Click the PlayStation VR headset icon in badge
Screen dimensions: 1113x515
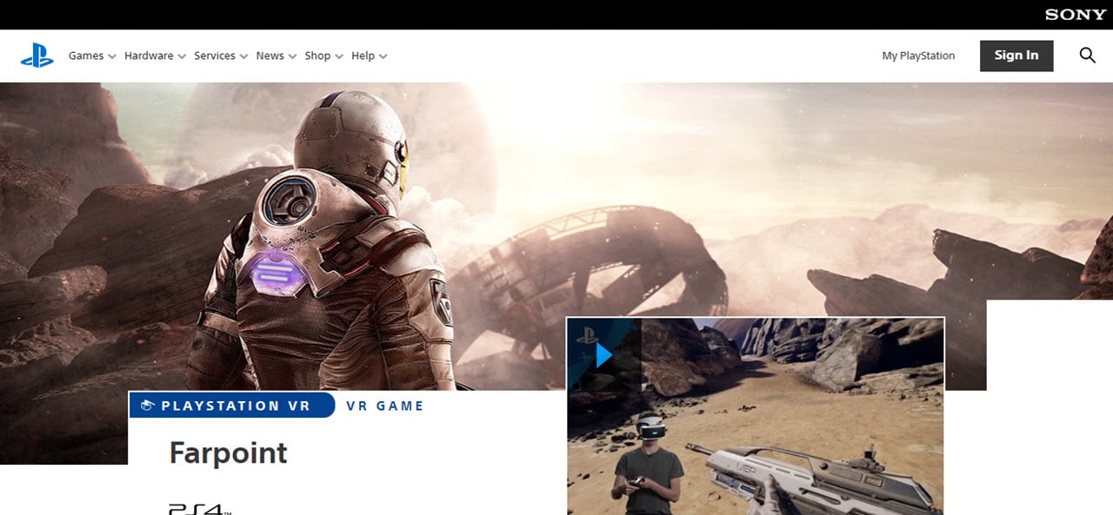pyautogui.click(x=147, y=406)
